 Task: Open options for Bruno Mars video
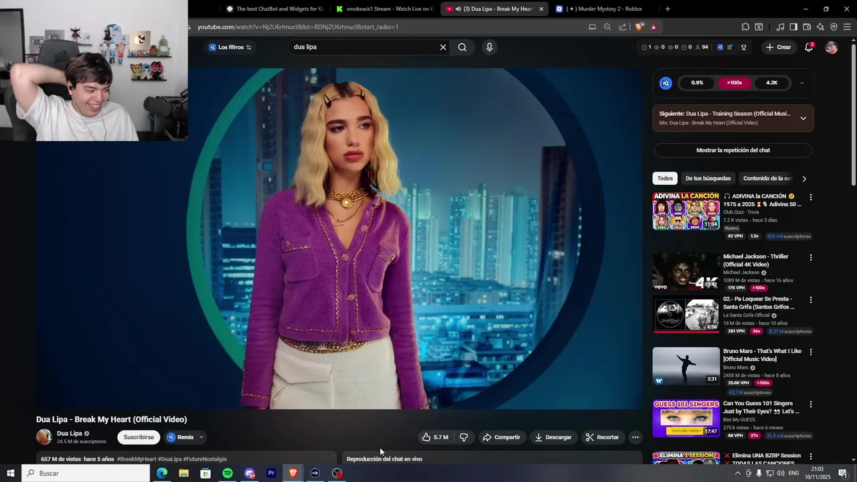point(811,352)
